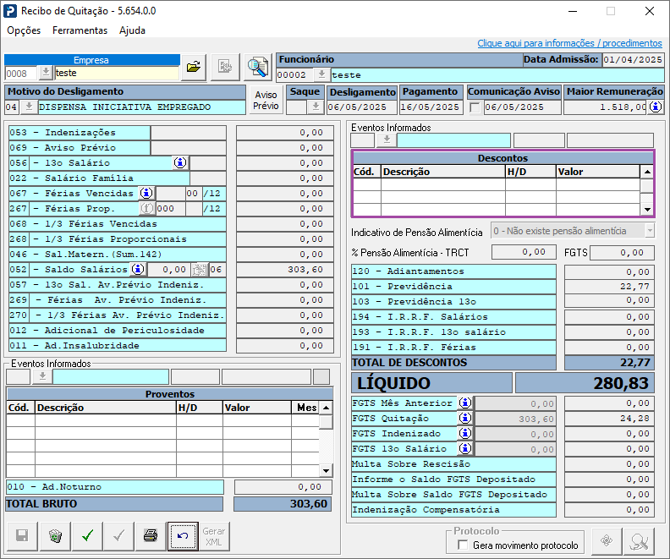This screenshot has width=670, height=559.
Task: Click the Data Admissão field
Action: [633, 60]
